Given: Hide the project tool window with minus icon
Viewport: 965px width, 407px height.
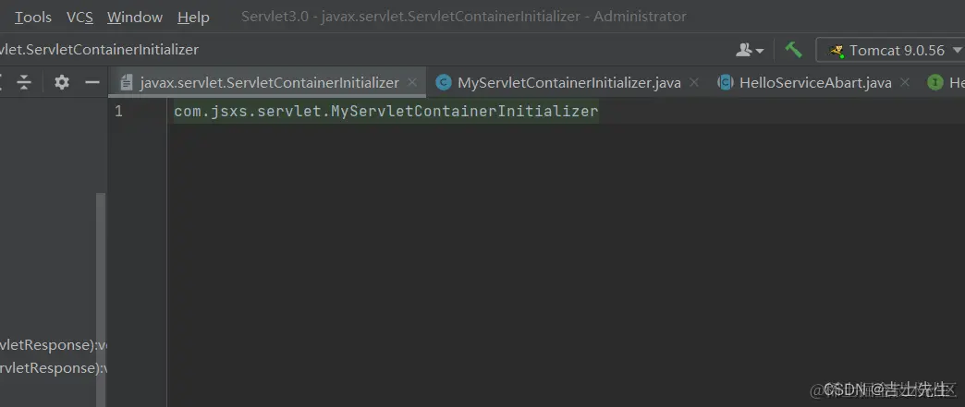Looking at the screenshot, I should click(x=92, y=82).
